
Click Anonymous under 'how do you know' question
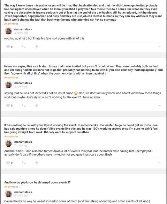pyautogui.click(x=11, y=186)
